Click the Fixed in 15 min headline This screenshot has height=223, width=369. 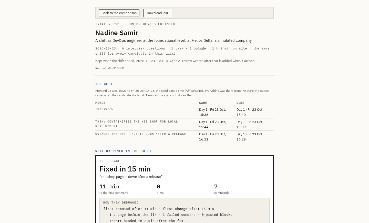tap(125, 169)
